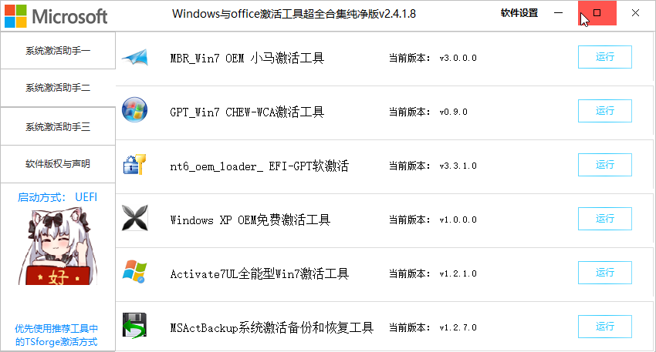Click the cat-girl mascot image
The width and height of the screenshot is (656, 352).
tap(58, 247)
